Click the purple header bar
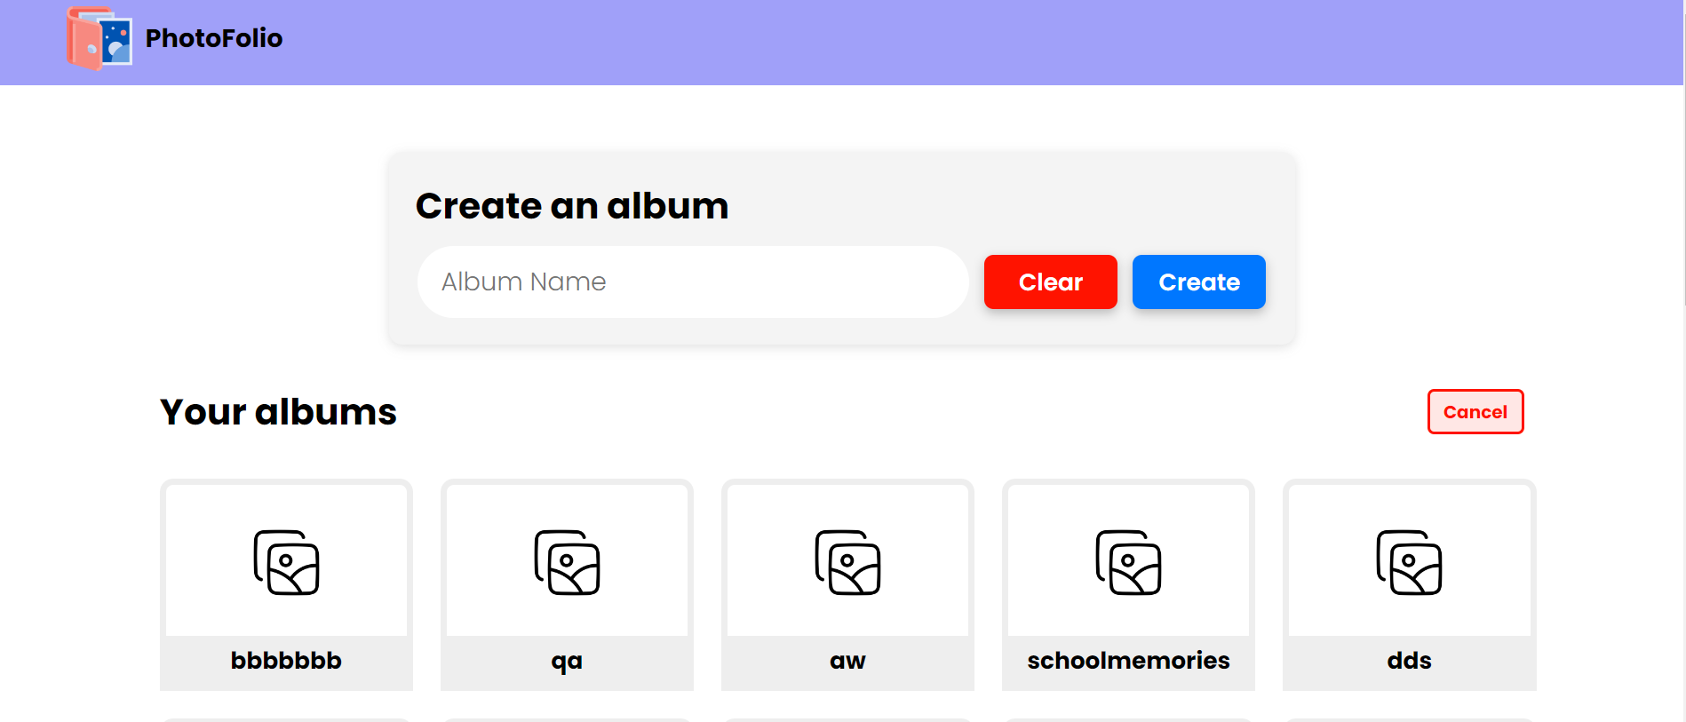This screenshot has height=722, width=1686. click(x=842, y=43)
